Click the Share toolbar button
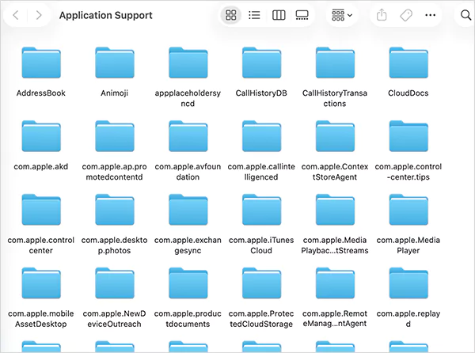 382,15
